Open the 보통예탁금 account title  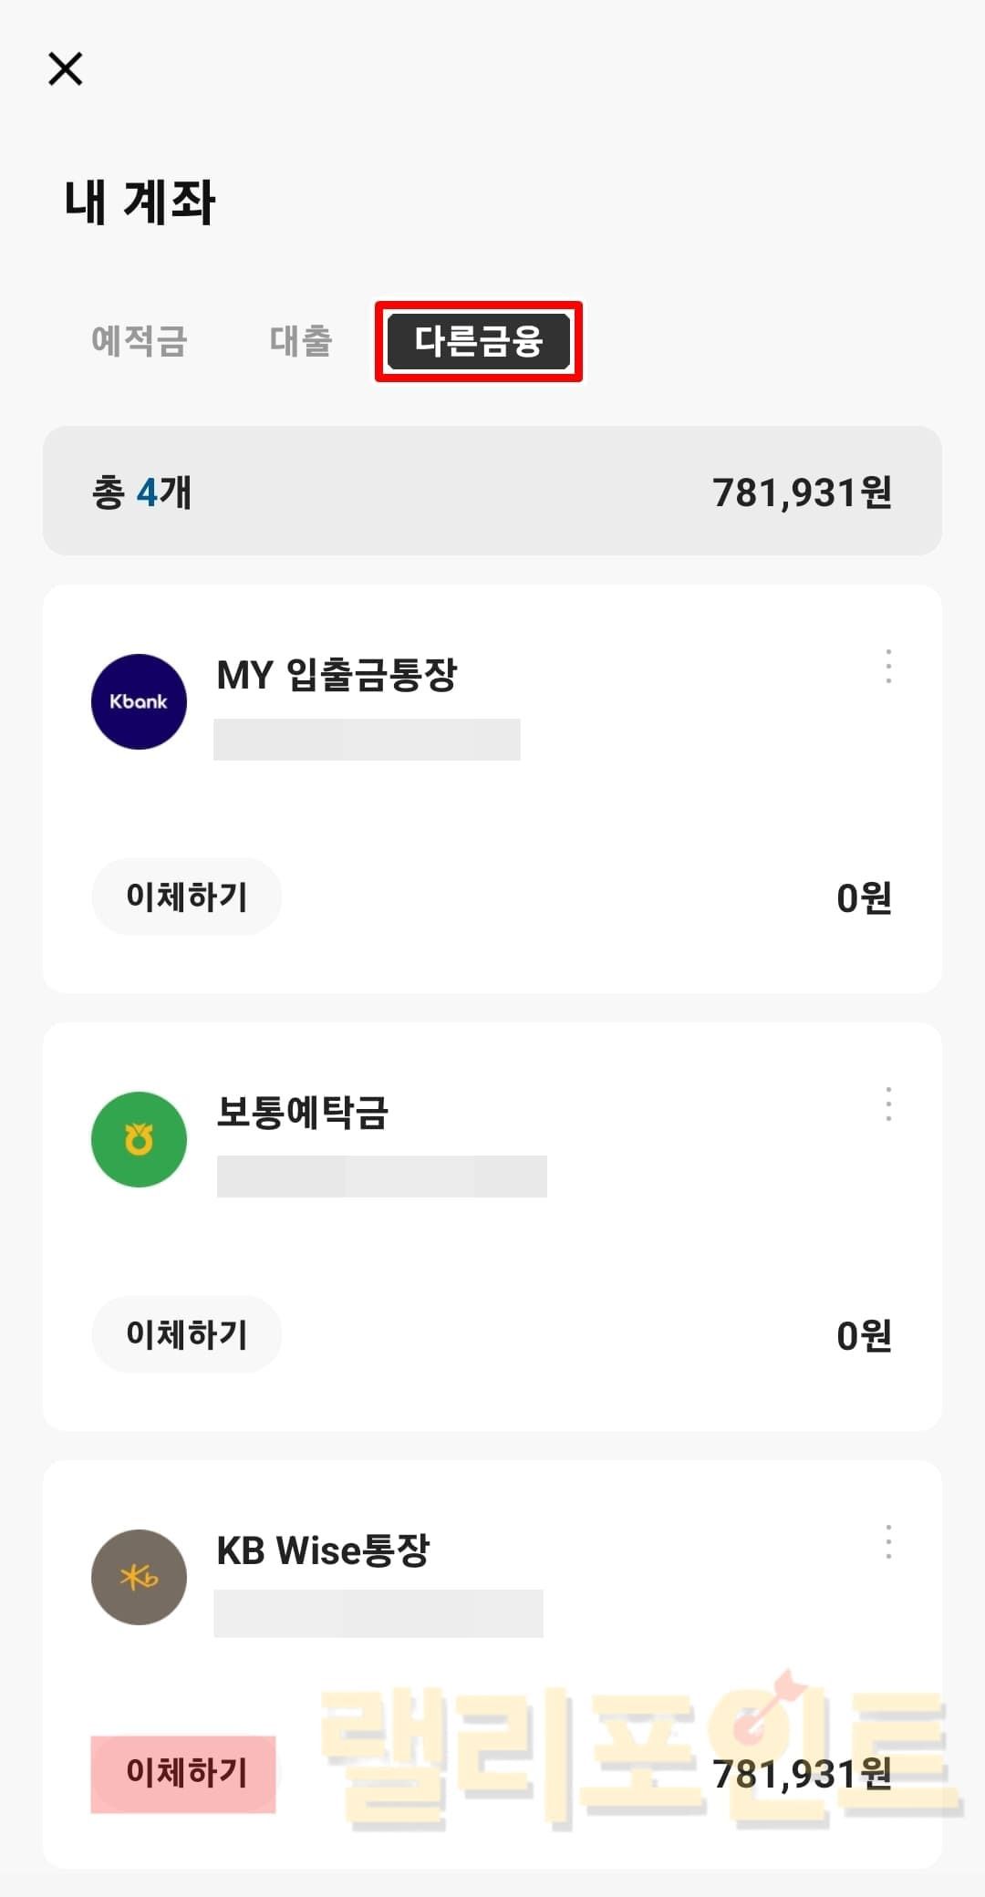[x=303, y=1113]
